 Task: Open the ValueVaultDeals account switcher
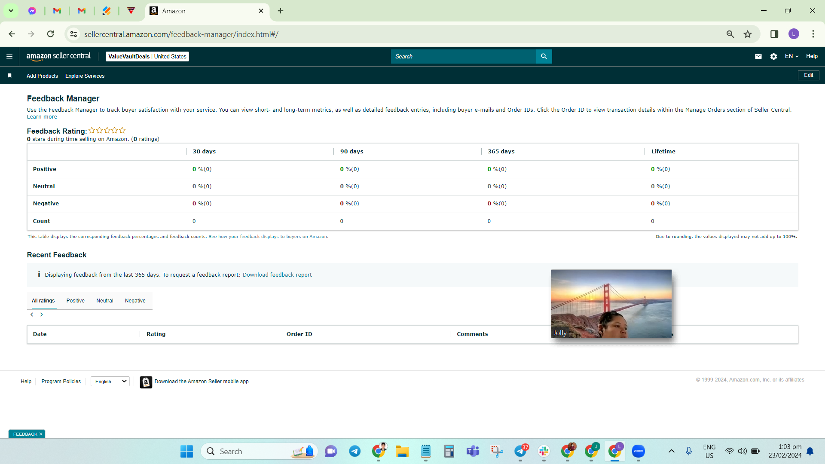pos(147,56)
